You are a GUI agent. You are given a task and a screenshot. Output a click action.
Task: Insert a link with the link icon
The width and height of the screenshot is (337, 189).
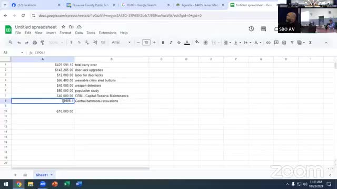[268, 43]
